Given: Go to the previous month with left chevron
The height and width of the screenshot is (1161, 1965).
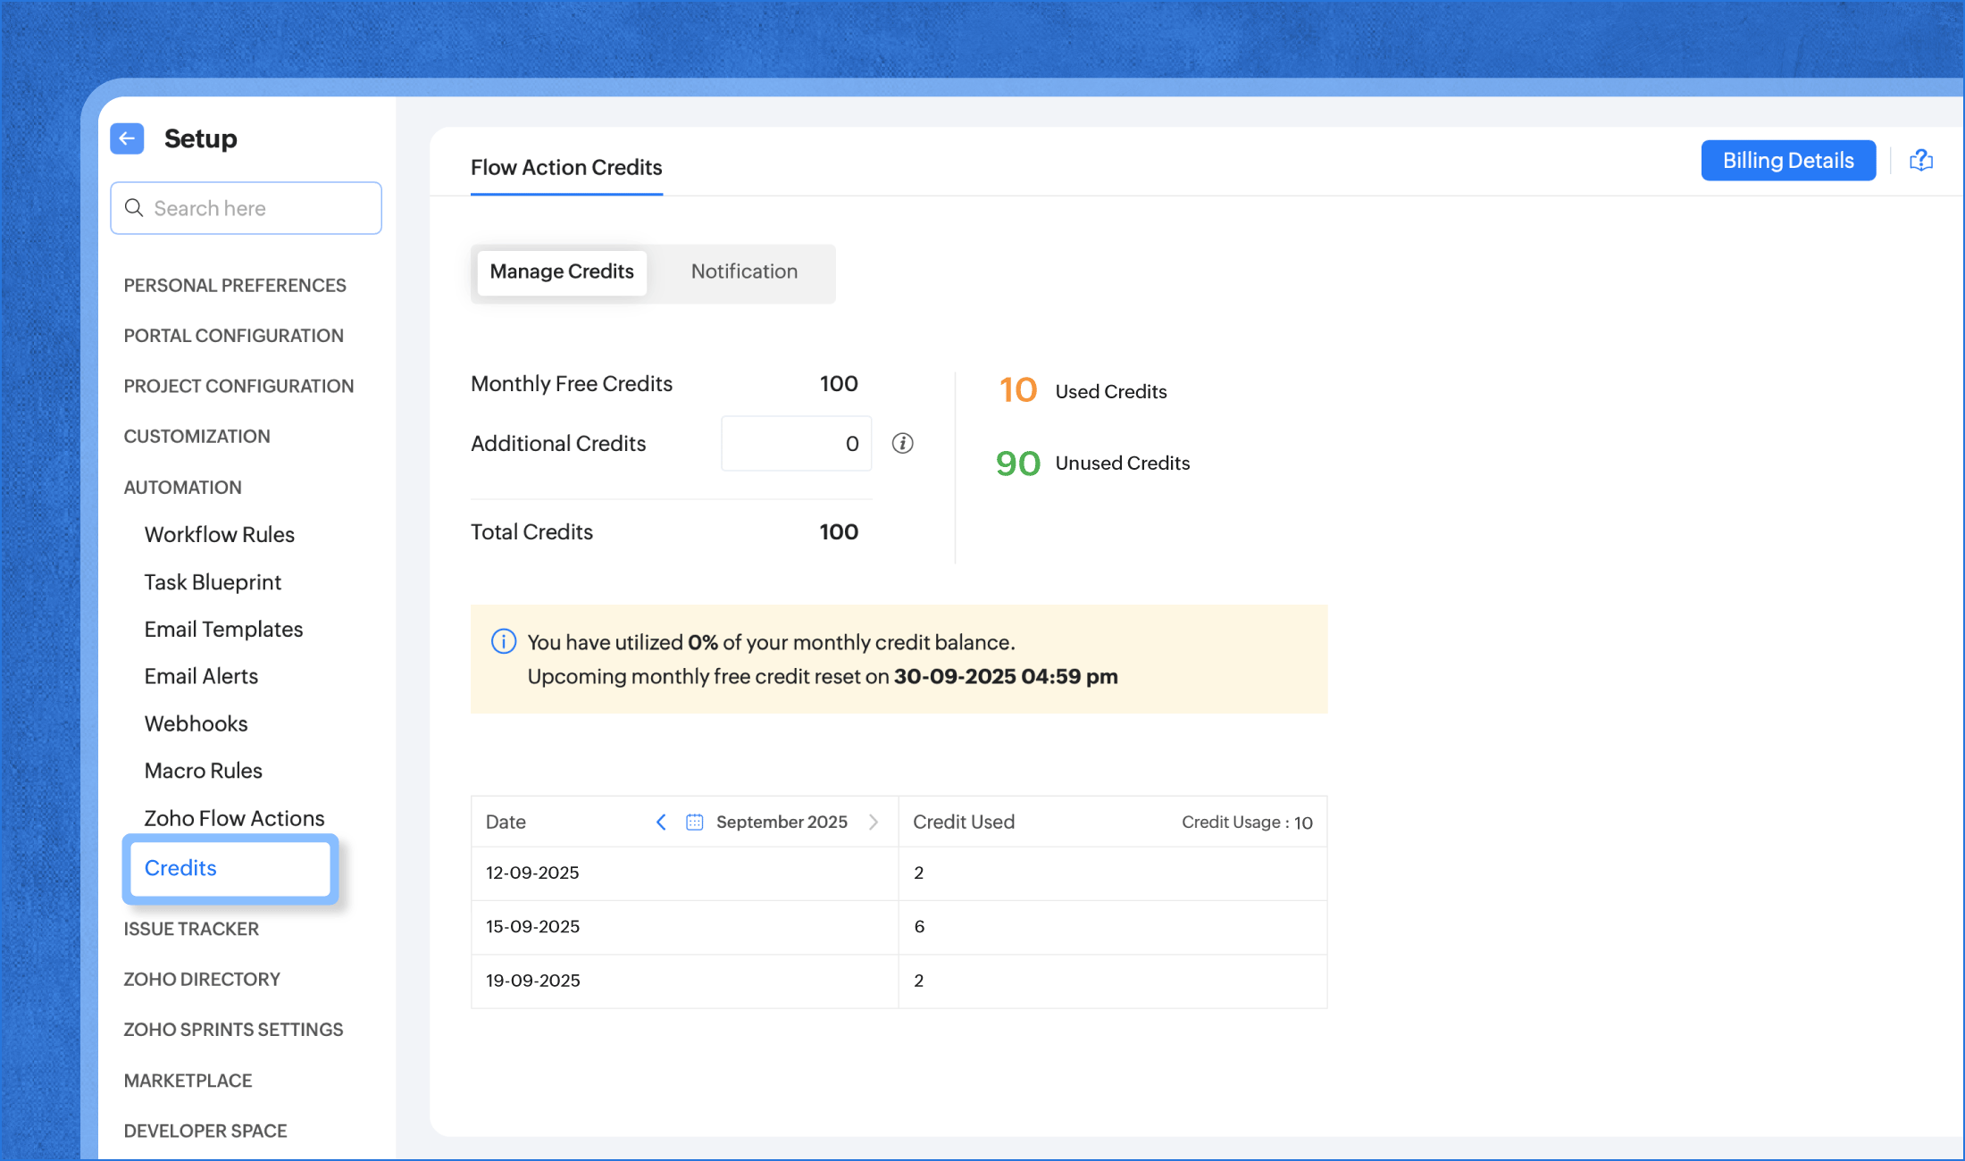Looking at the screenshot, I should tap(661, 822).
